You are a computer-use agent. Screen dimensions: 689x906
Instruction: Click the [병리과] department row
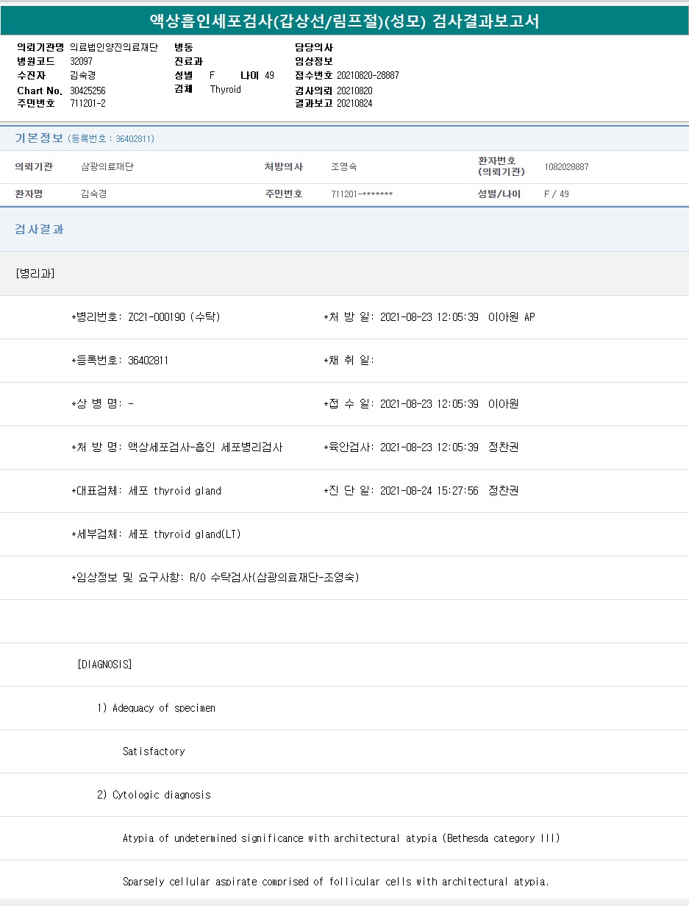[35, 274]
